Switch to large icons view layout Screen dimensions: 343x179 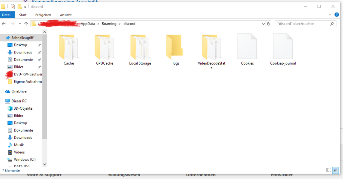335,170
